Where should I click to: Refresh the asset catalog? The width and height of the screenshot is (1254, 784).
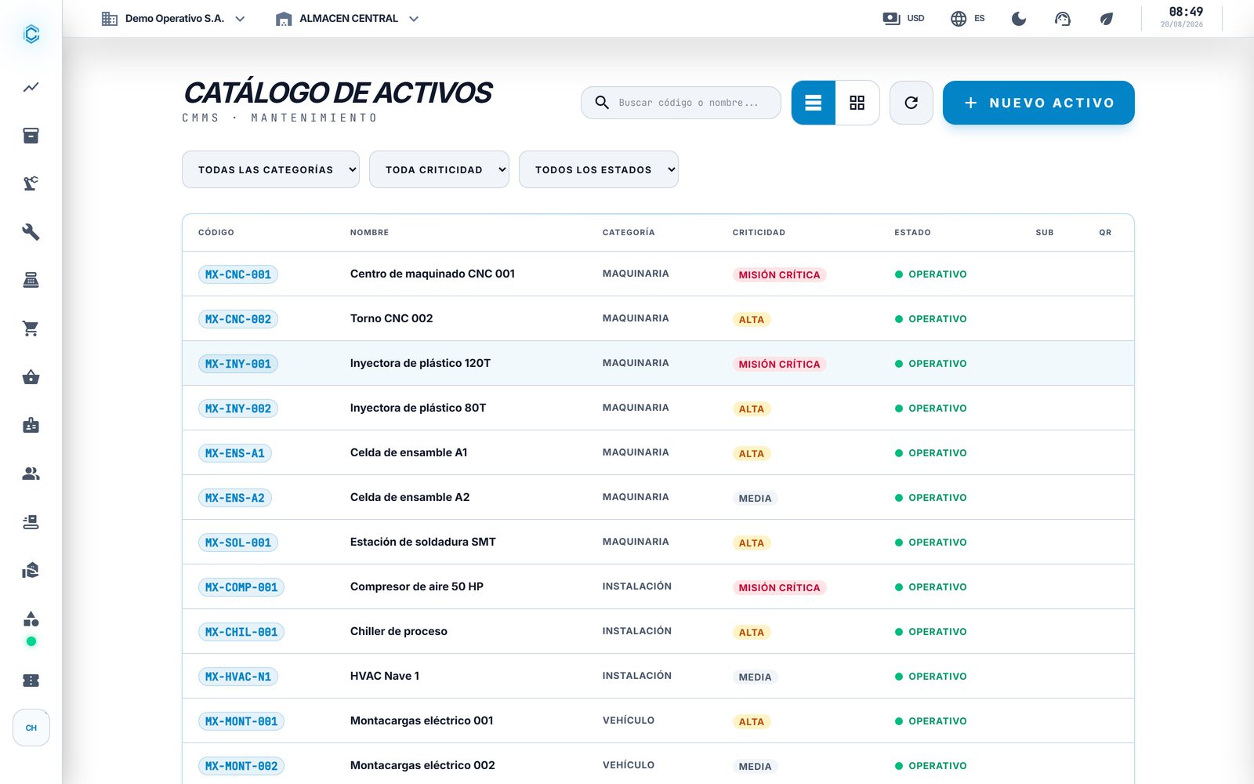click(x=912, y=103)
